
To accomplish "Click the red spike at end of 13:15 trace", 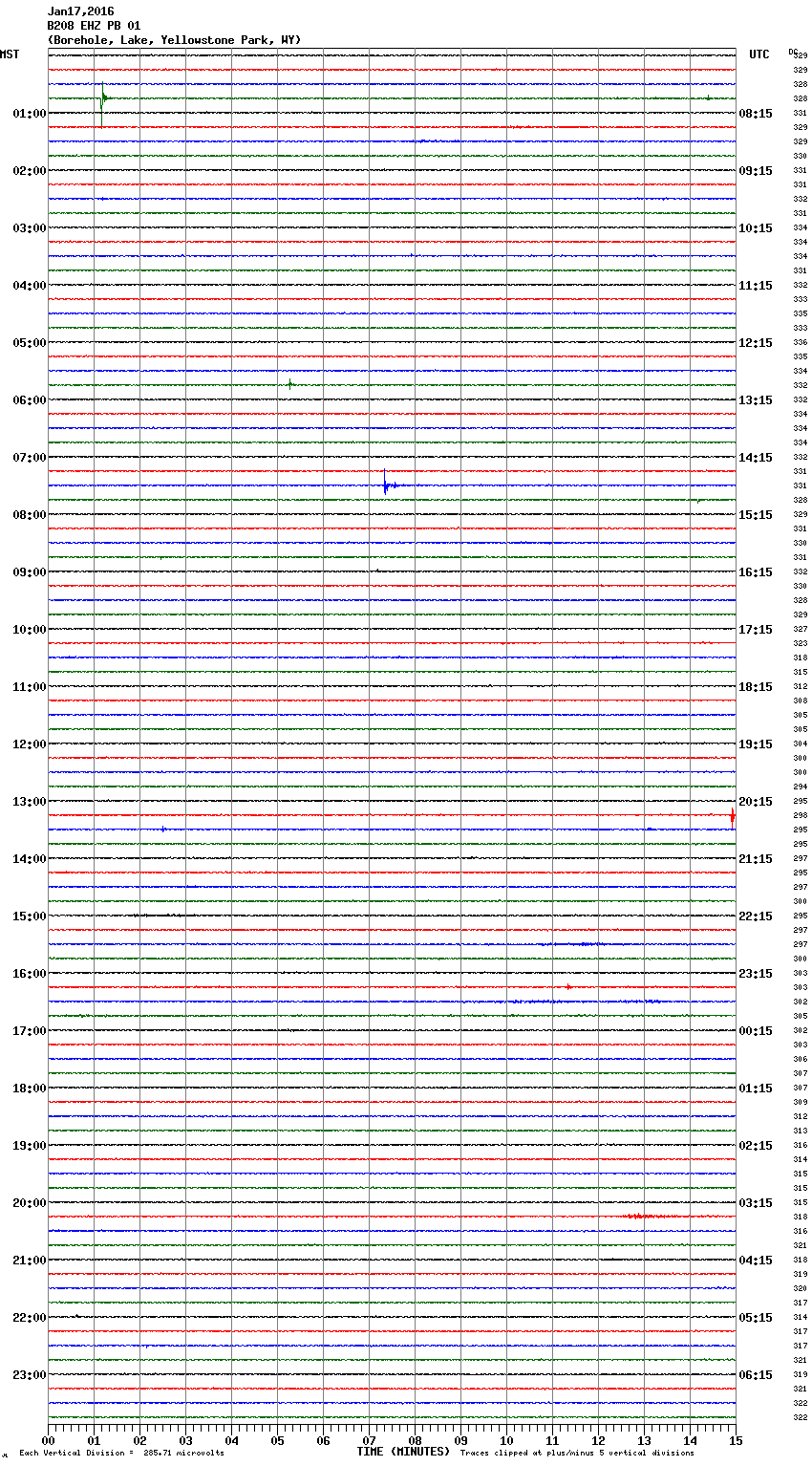I will pos(732,816).
